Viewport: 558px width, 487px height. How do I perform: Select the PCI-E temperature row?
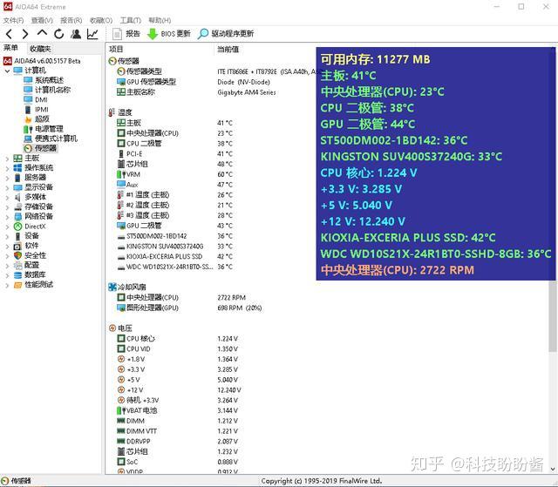pyautogui.click(x=174, y=153)
